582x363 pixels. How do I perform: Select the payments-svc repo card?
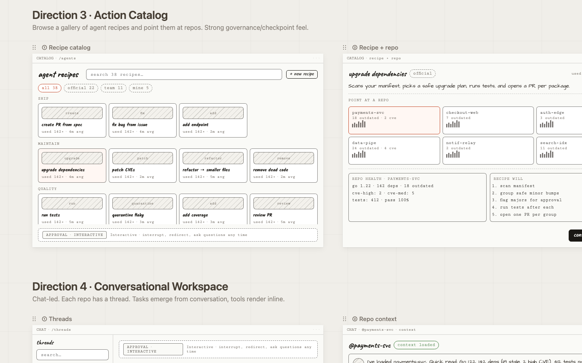pos(394,120)
